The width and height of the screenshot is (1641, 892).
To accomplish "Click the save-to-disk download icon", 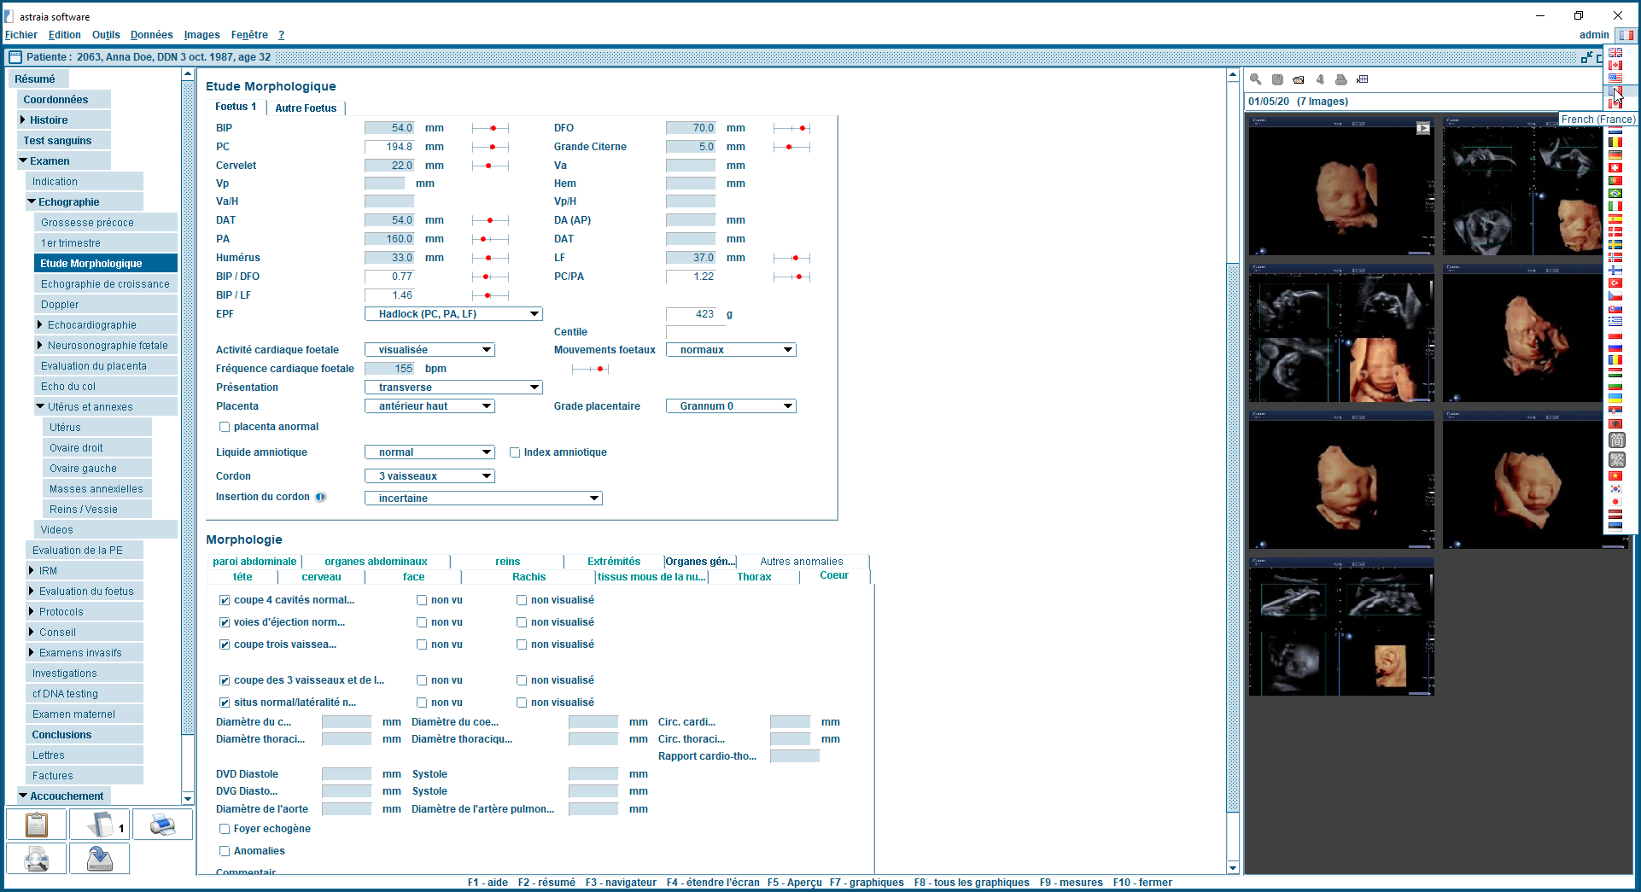I will point(100,859).
